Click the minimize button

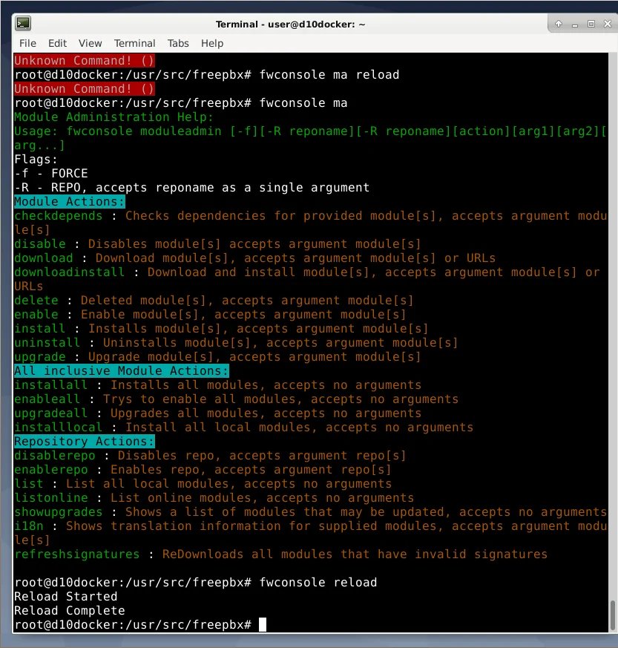pos(575,24)
